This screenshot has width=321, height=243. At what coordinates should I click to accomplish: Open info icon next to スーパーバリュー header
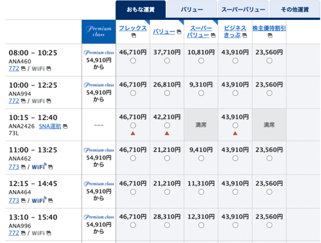pos(213,35)
